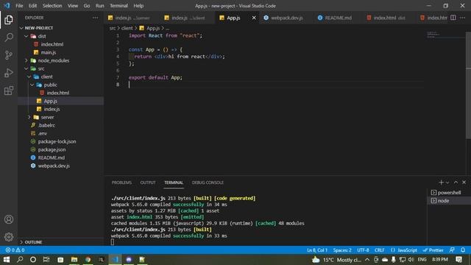Expand the node_modules folder

(x=26, y=60)
